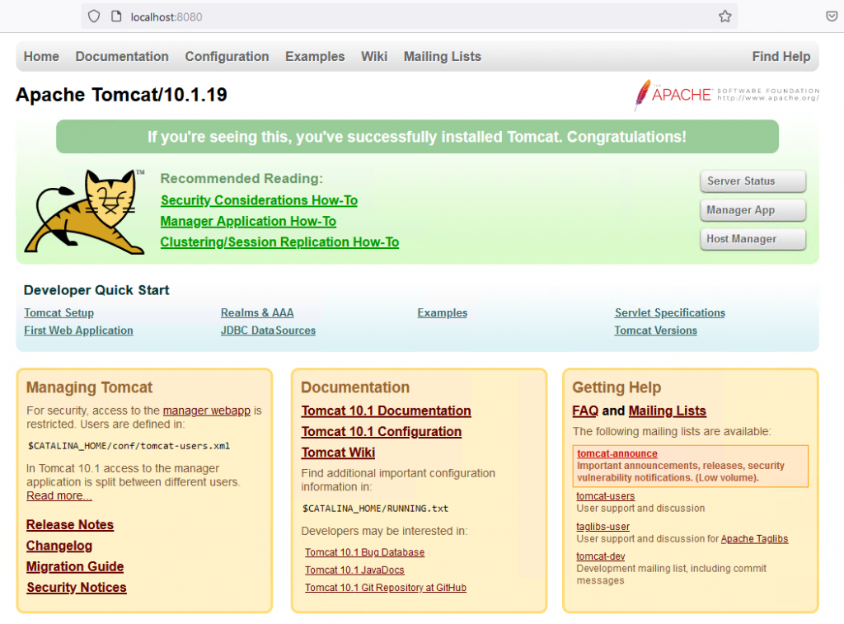Open the tomcat-dev mailing list link
This screenshot has width=844, height=624.
(x=601, y=556)
